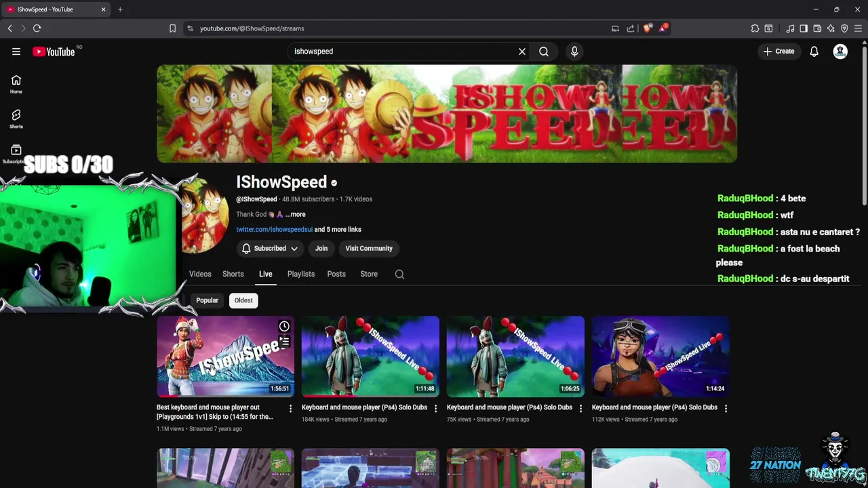This screenshot has width=868, height=488.
Task: Switch to the Videos tab
Action: pos(200,274)
